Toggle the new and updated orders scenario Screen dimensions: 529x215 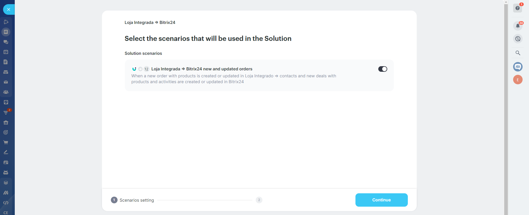point(382,69)
